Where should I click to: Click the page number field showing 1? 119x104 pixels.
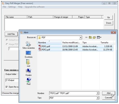point(14,49)
